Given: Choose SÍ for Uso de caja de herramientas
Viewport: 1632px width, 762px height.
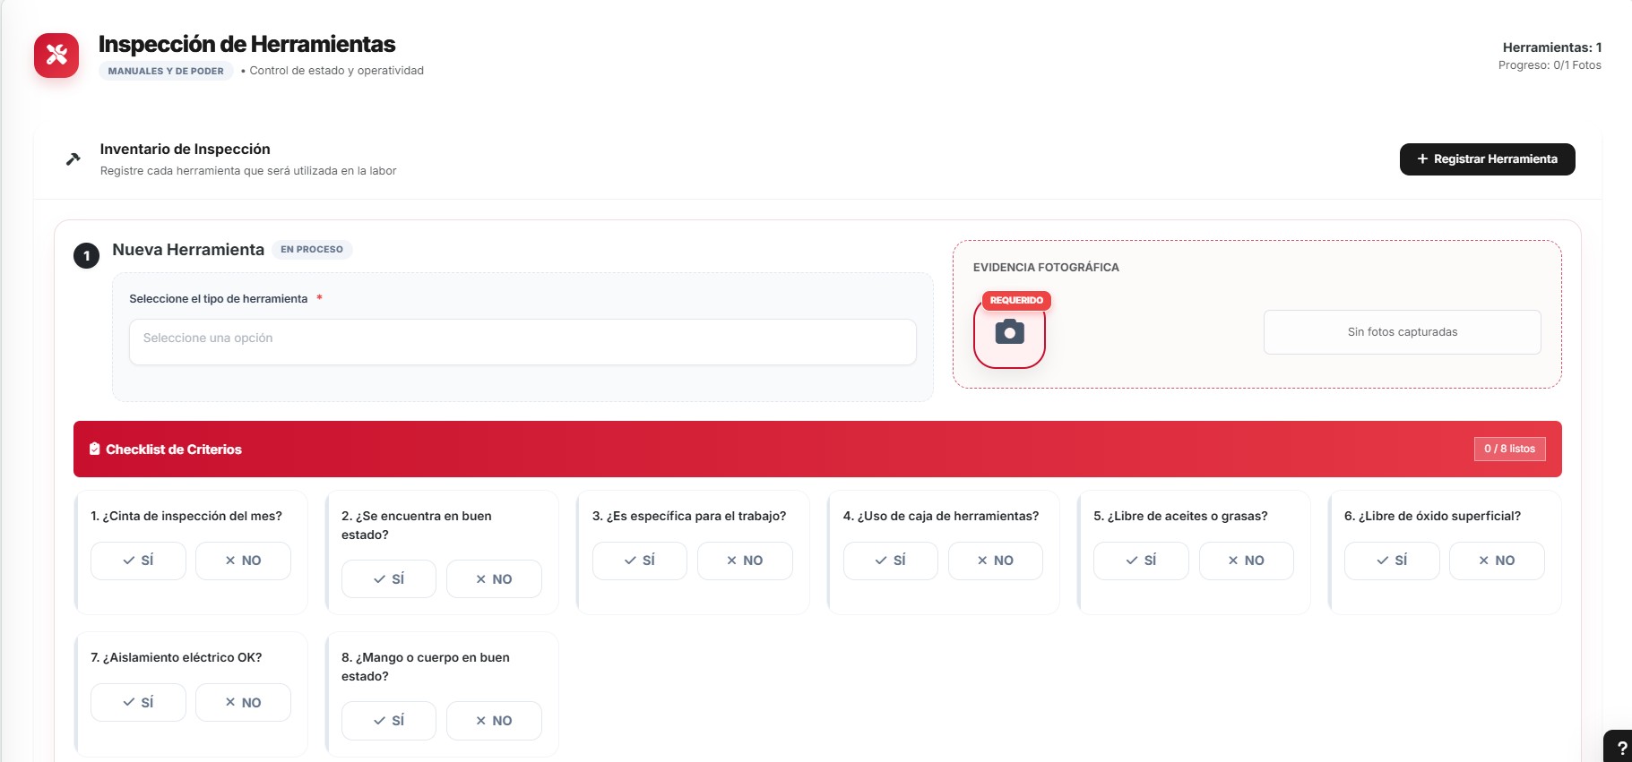Looking at the screenshot, I should point(891,561).
